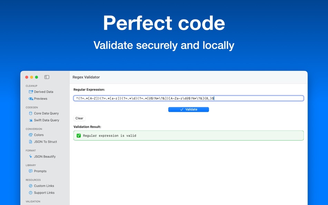Click the CODEGEN section header

pyautogui.click(x=32, y=107)
